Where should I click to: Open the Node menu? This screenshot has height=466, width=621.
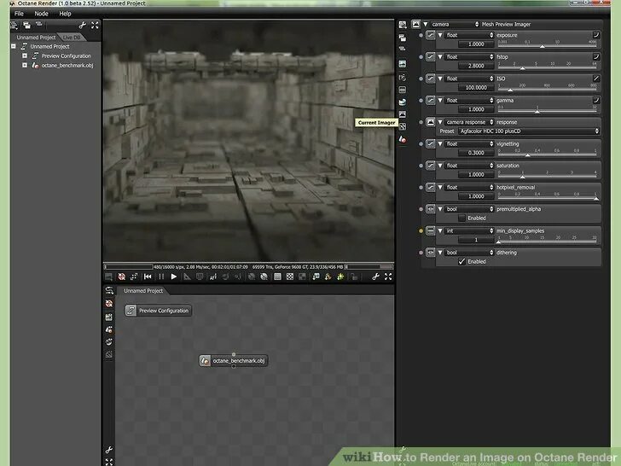(x=41, y=14)
